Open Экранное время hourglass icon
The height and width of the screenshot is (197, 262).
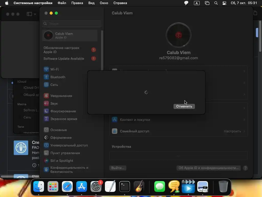tap(46, 119)
